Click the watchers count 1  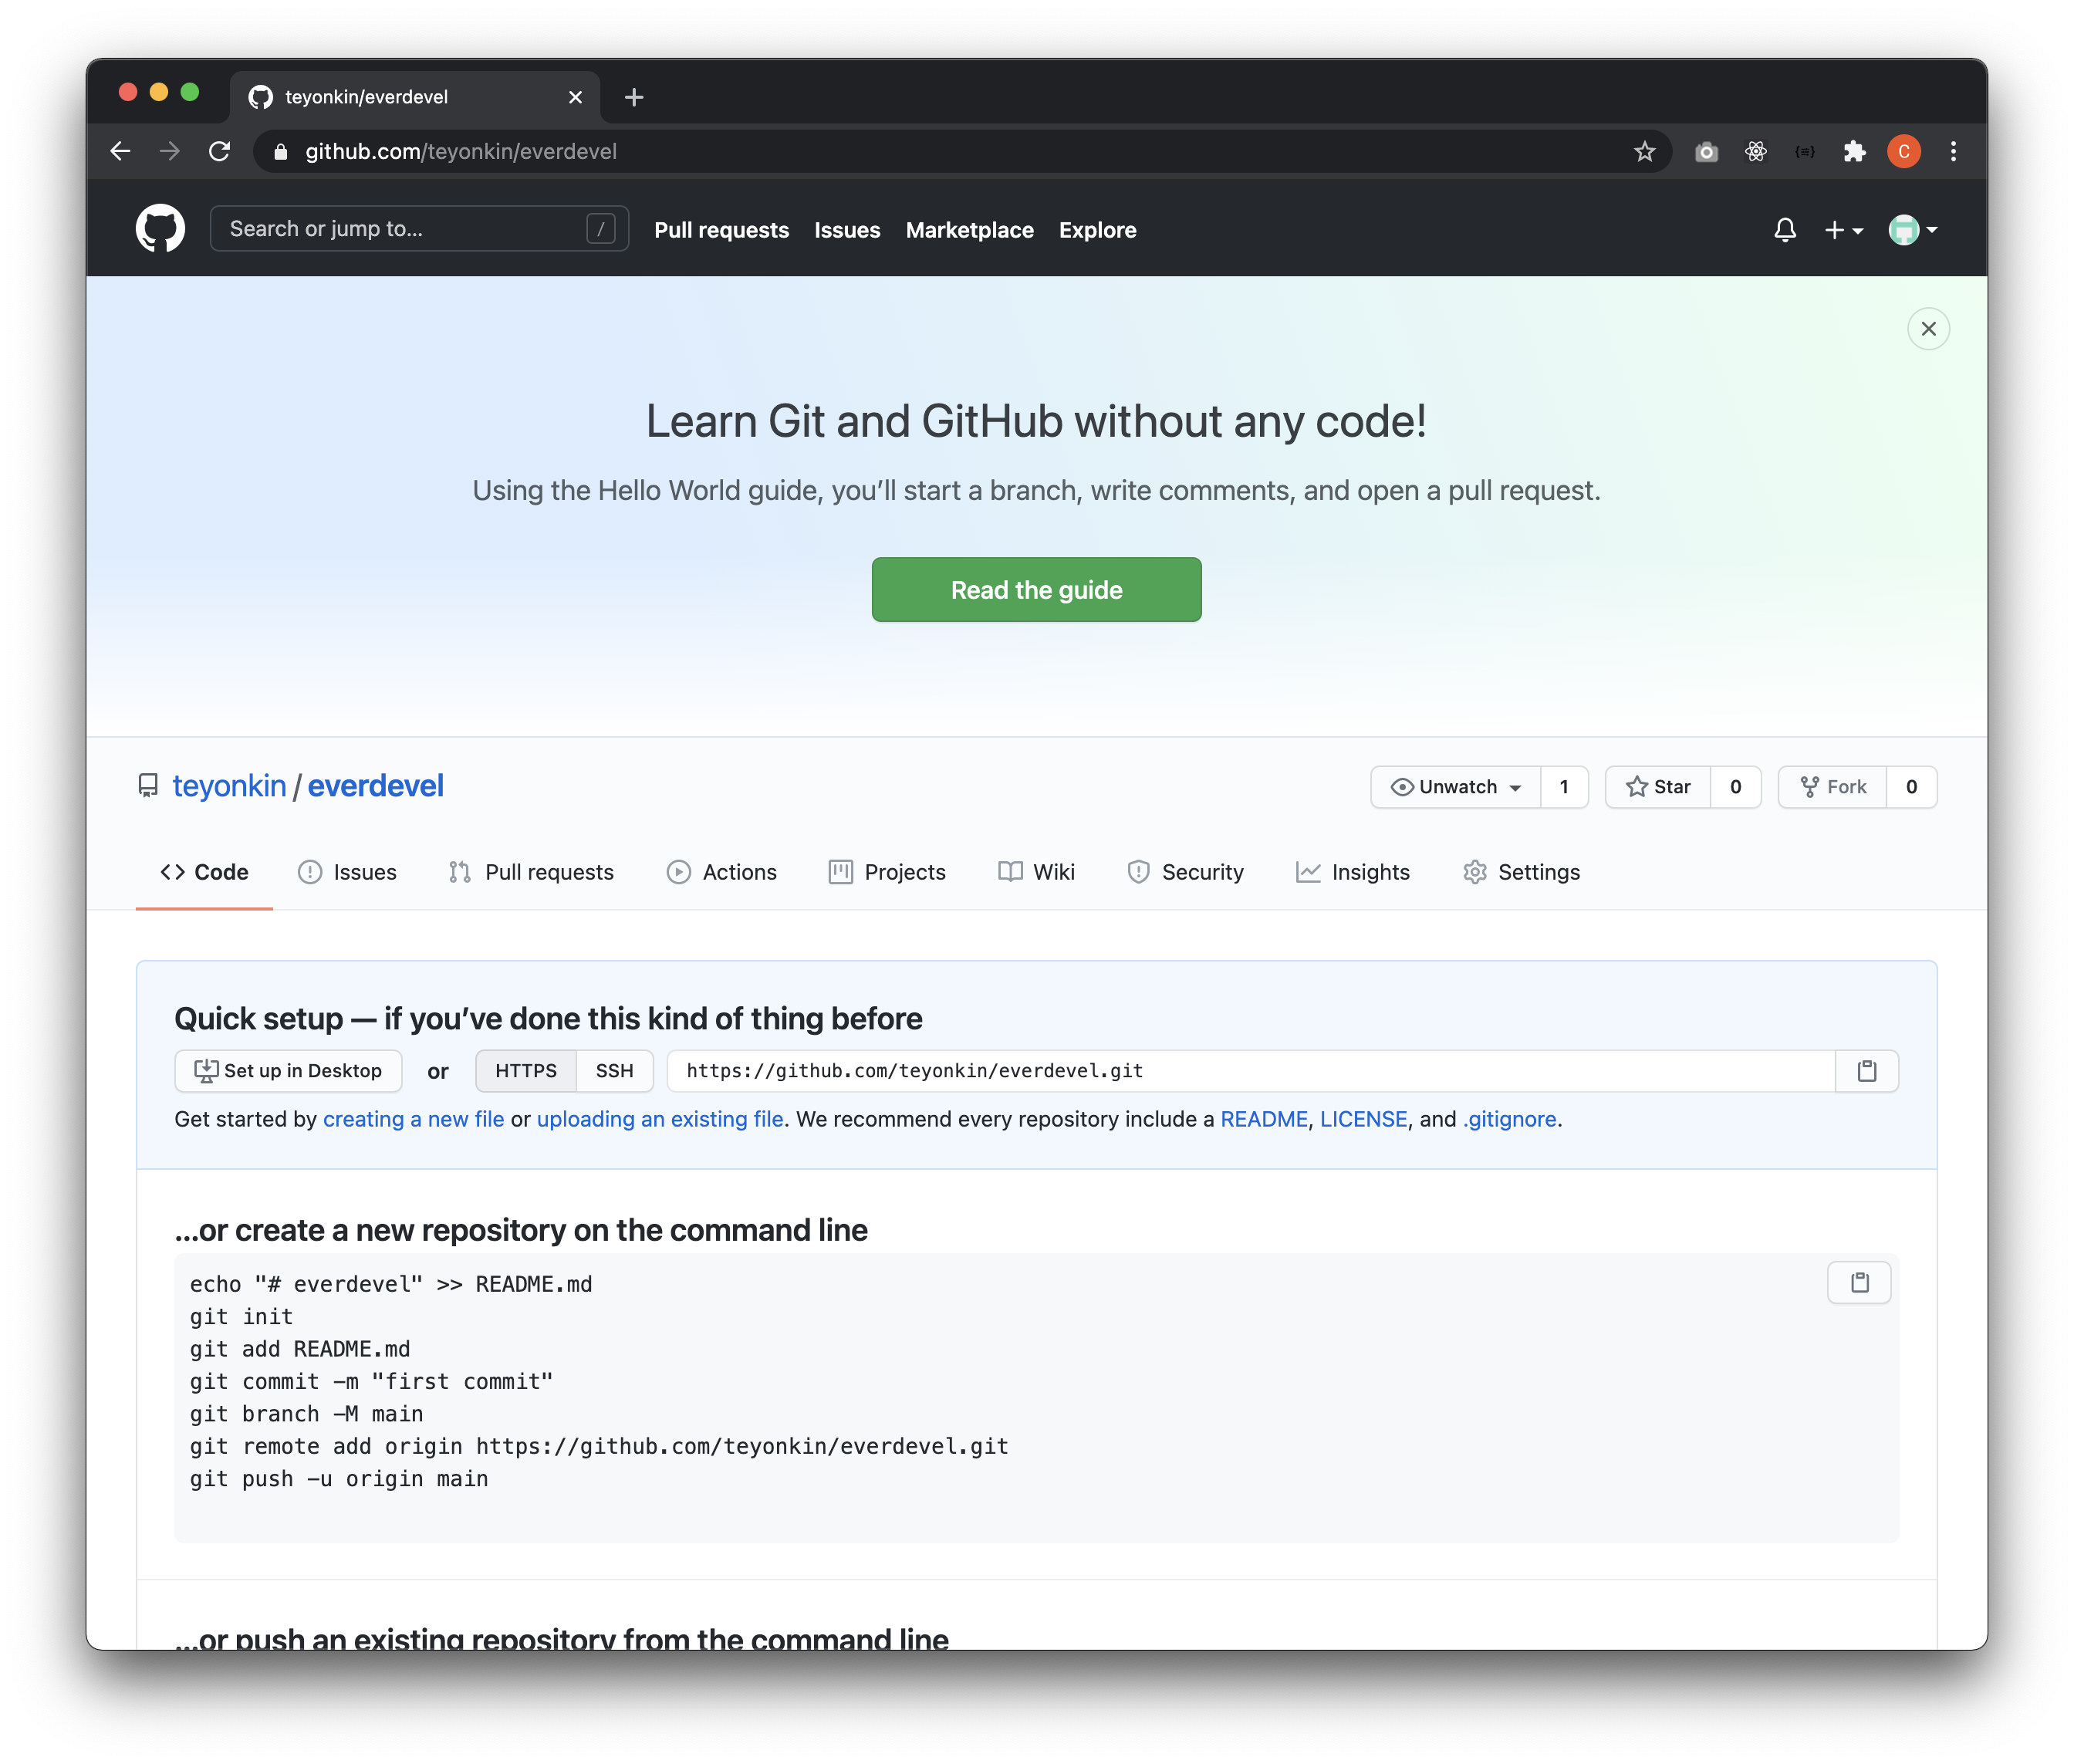[1564, 787]
